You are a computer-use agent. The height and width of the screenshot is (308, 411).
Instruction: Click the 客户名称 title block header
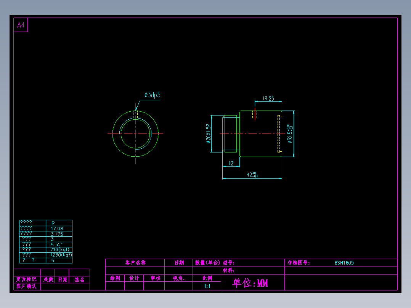[135, 263]
